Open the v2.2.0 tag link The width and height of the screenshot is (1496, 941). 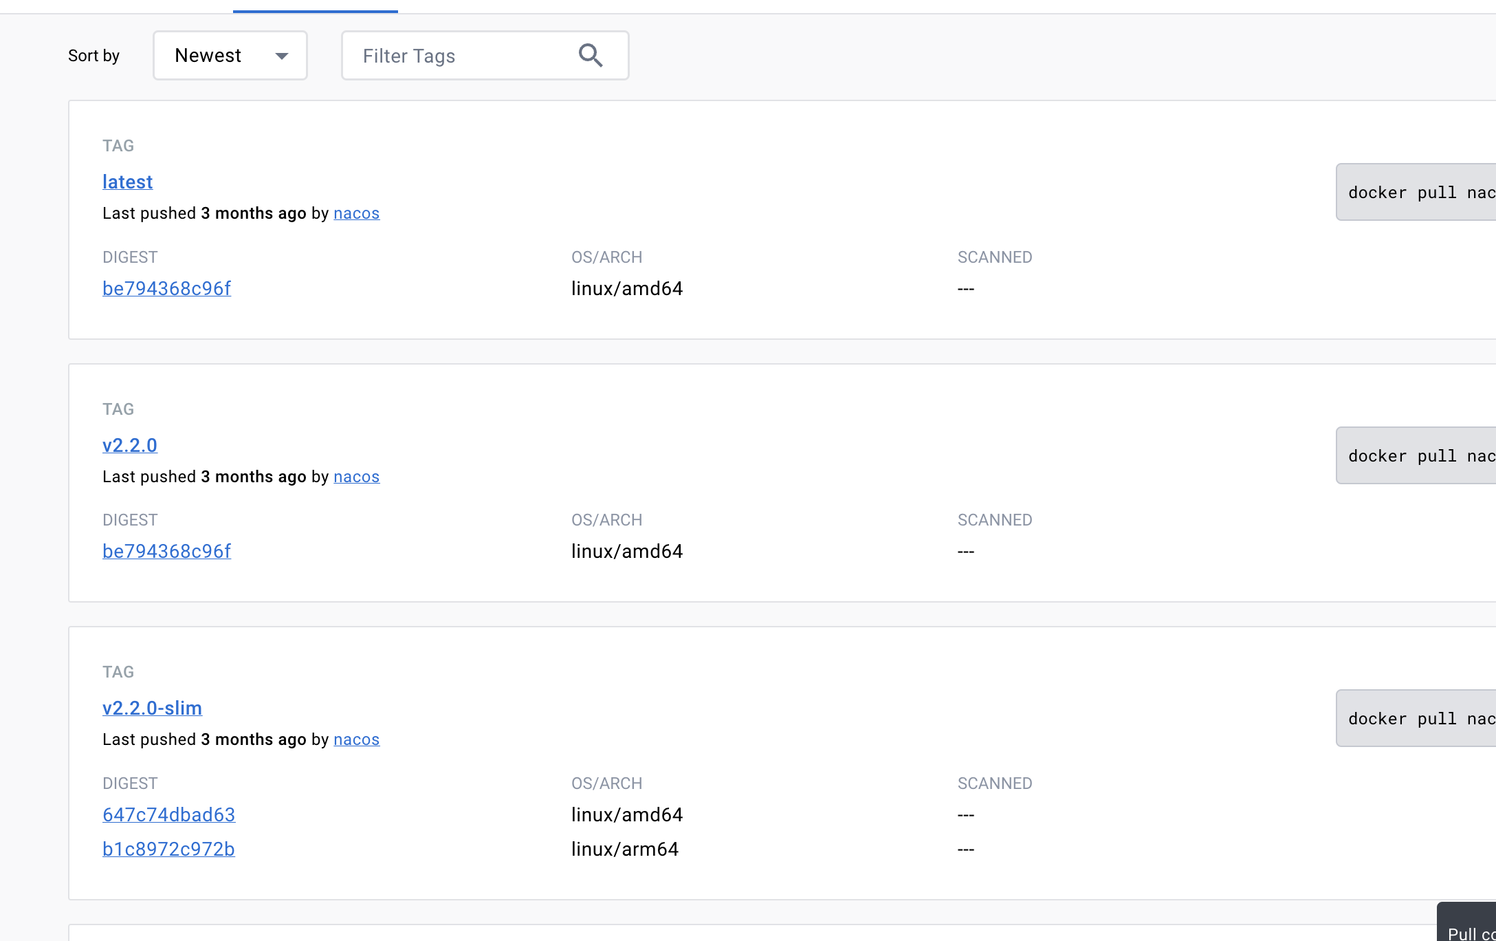coord(129,445)
